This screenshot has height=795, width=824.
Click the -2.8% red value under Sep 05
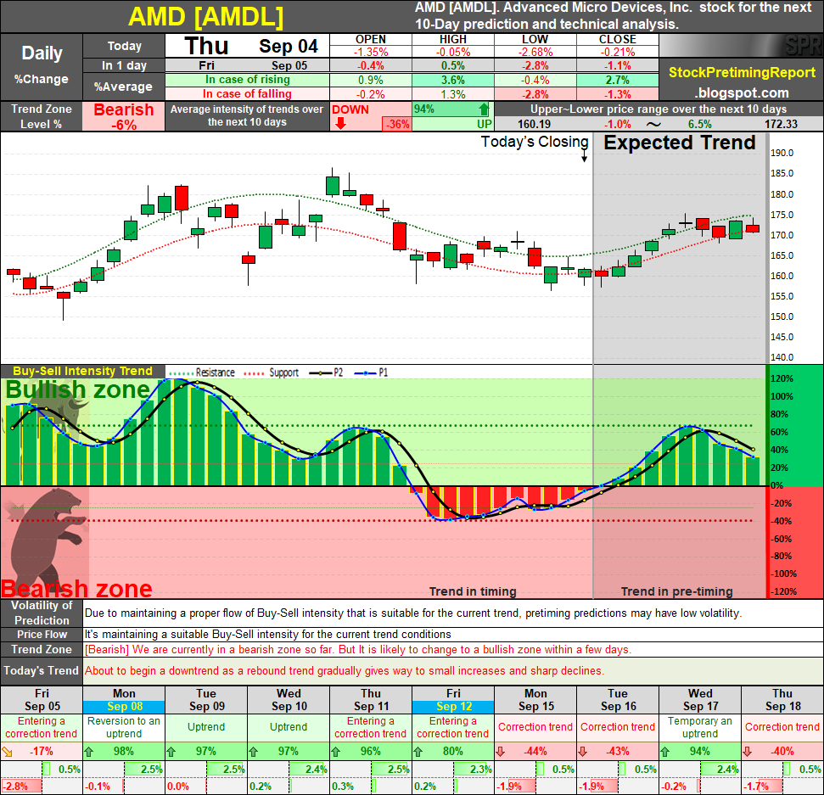[x=15, y=787]
